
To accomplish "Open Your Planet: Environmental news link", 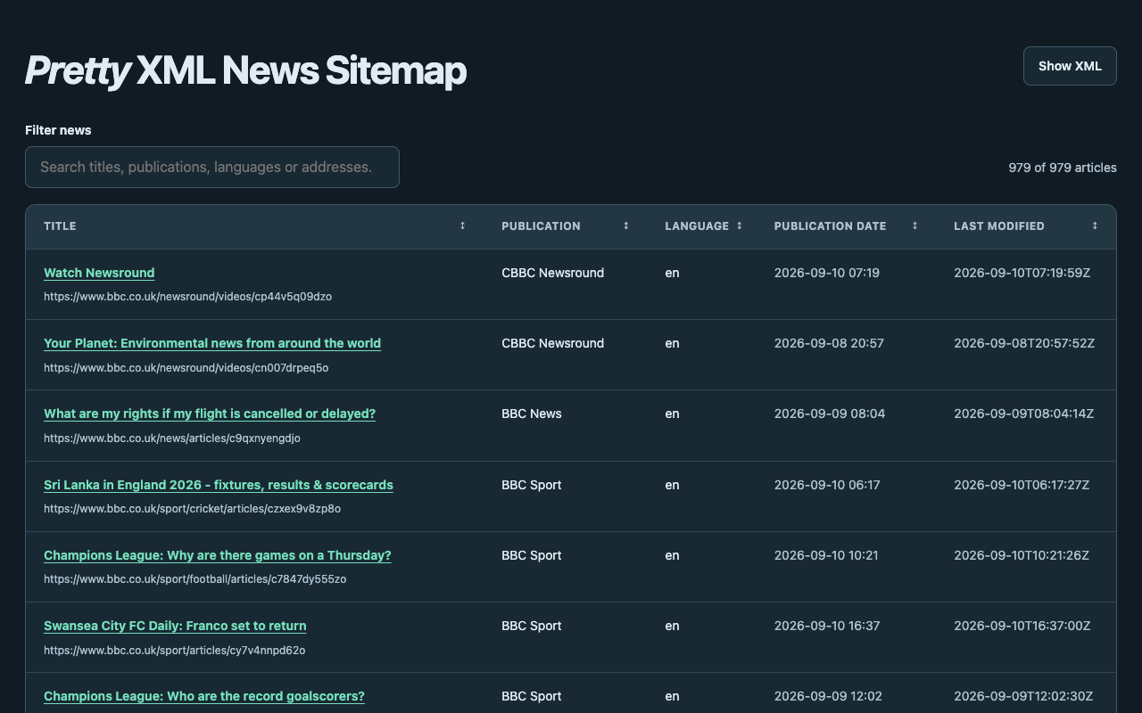I will (x=212, y=343).
